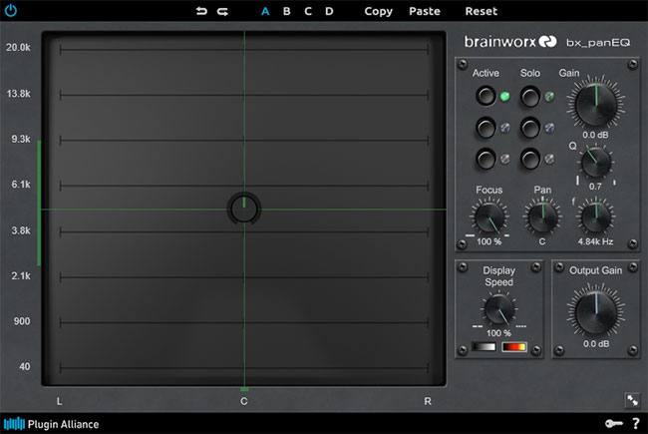The width and height of the screenshot is (648, 434).
Task: Open the help question mark
Action: [x=636, y=423]
